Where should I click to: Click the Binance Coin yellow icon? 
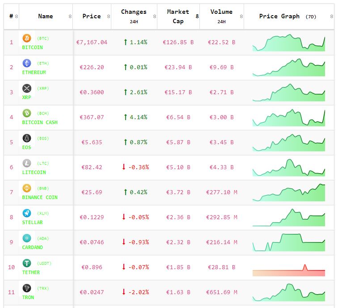click(x=27, y=188)
